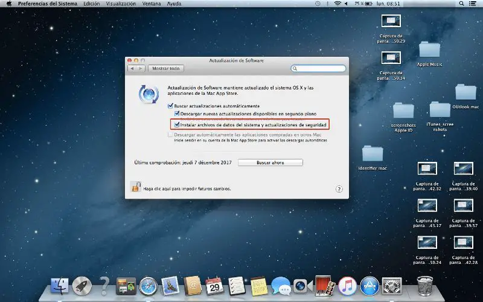
Task: Open Time Machine clock menu icon
Action: pyautogui.click(x=318, y=4)
